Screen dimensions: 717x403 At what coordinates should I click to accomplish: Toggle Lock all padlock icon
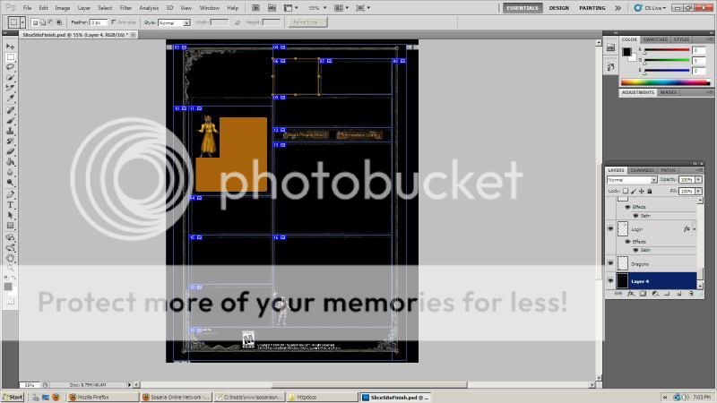click(649, 191)
